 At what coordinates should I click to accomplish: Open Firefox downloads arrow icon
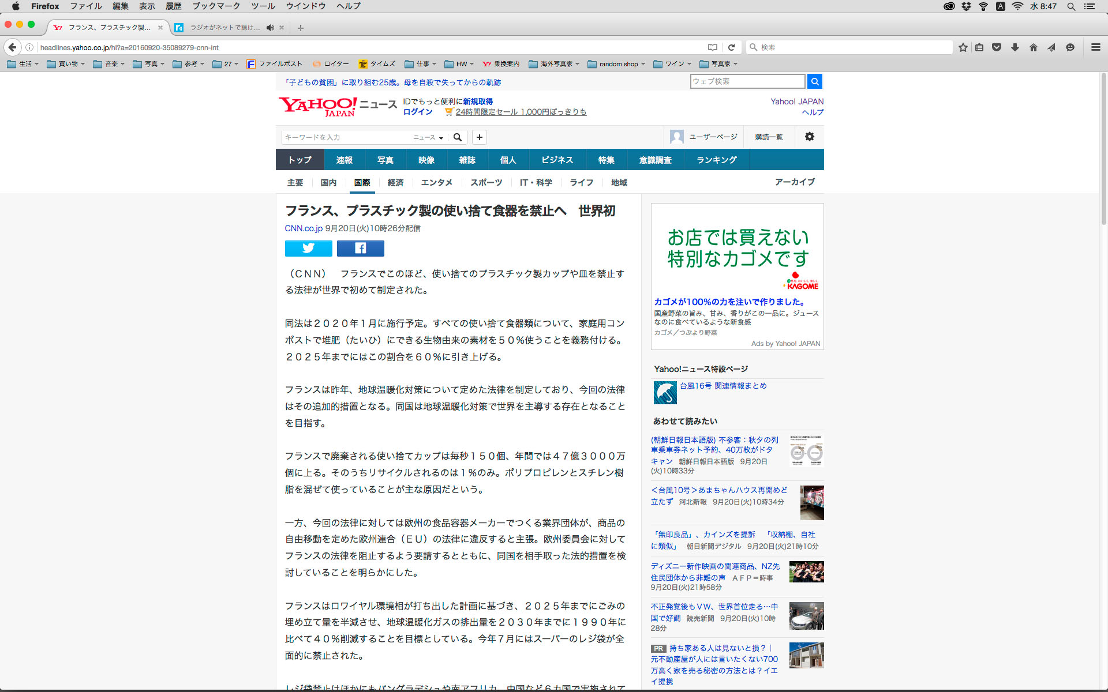tap(1015, 47)
